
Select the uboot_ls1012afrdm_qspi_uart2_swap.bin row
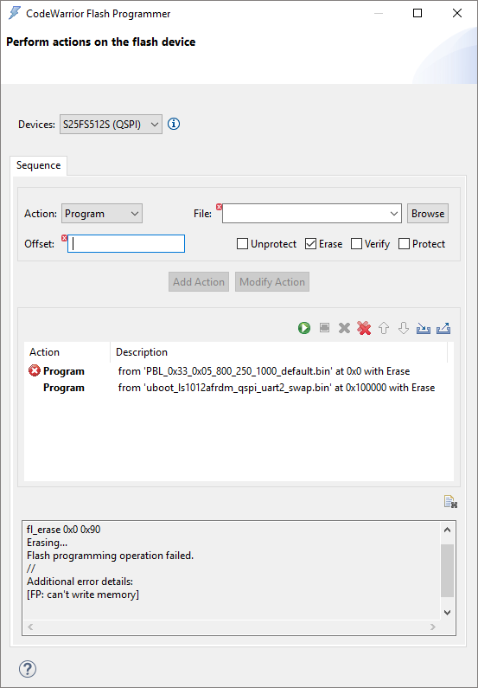[x=239, y=388]
